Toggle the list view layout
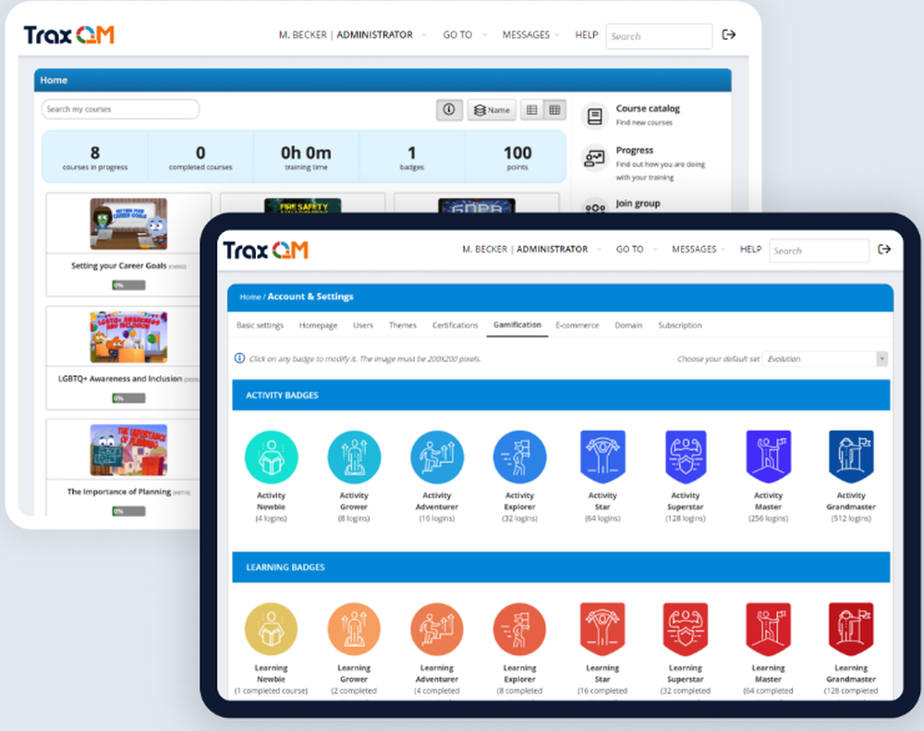Viewport: 924px width, 731px height. click(x=530, y=109)
